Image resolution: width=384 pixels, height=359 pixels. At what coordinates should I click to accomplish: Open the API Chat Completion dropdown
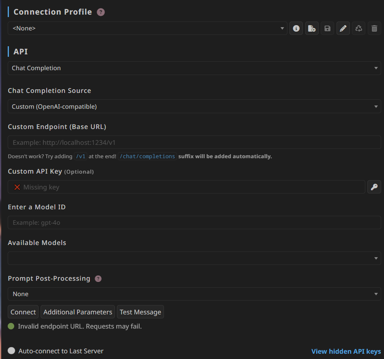[194, 68]
